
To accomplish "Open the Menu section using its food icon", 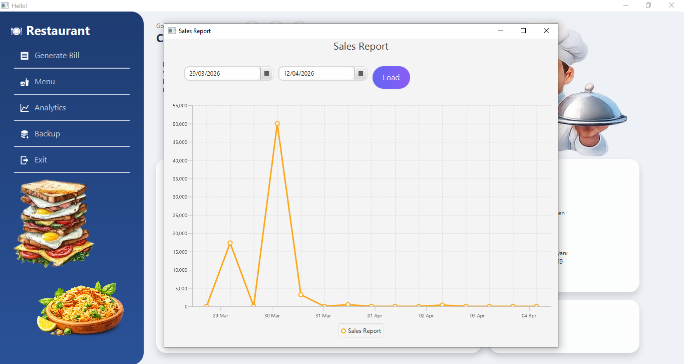I will click(x=24, y=82).
